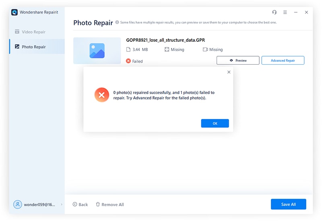Confirm the dialog with OK
322x221 pixels.
[x=215, y=123]
